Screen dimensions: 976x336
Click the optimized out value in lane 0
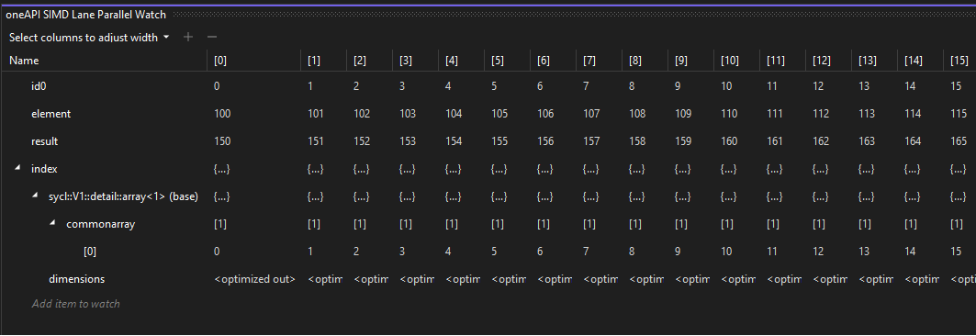point(254,279)
